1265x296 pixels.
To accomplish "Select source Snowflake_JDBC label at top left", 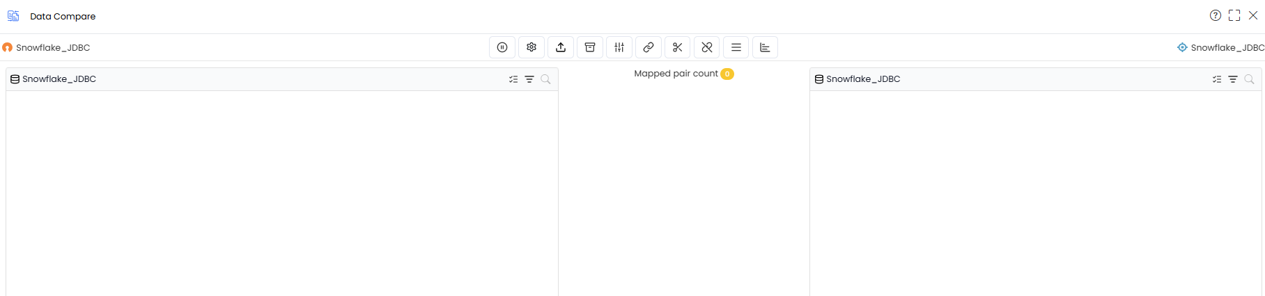I will click(x=53, y=48).
